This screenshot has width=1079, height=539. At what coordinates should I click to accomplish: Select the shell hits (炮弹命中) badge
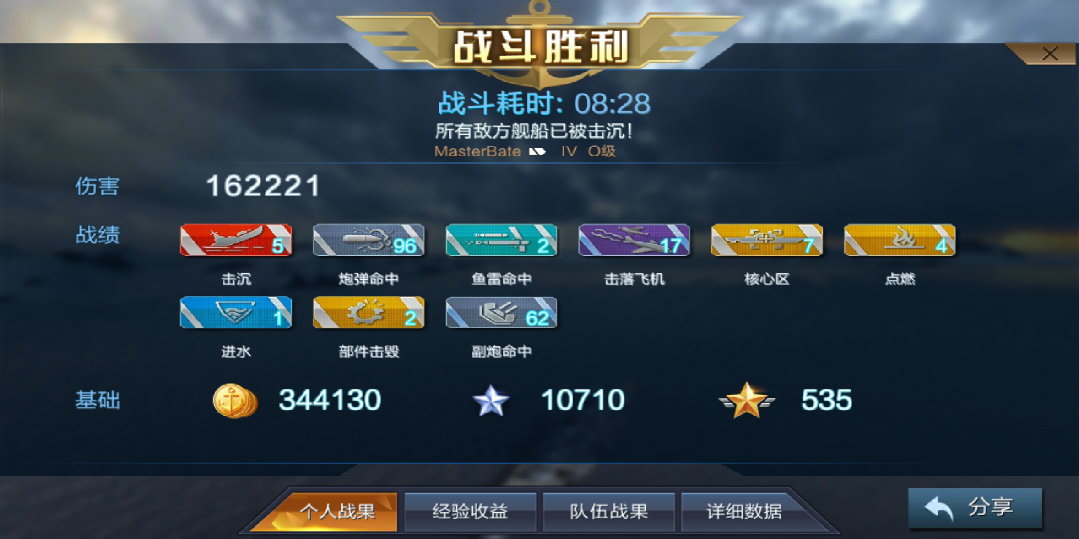369,240
